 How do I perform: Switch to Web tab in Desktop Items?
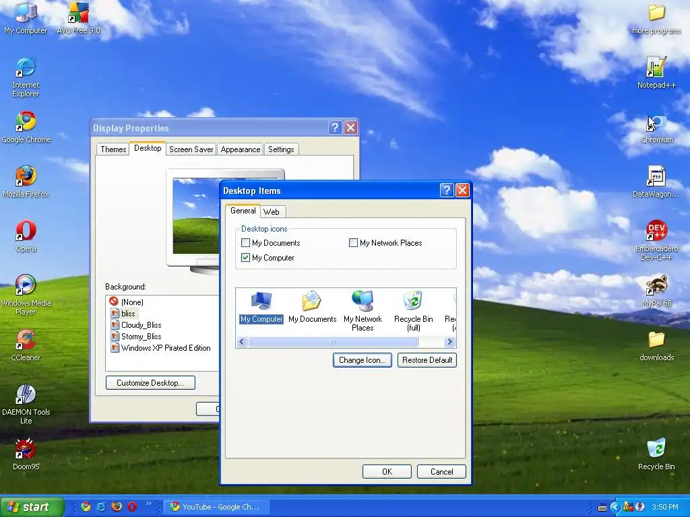[x=271, y=212]
